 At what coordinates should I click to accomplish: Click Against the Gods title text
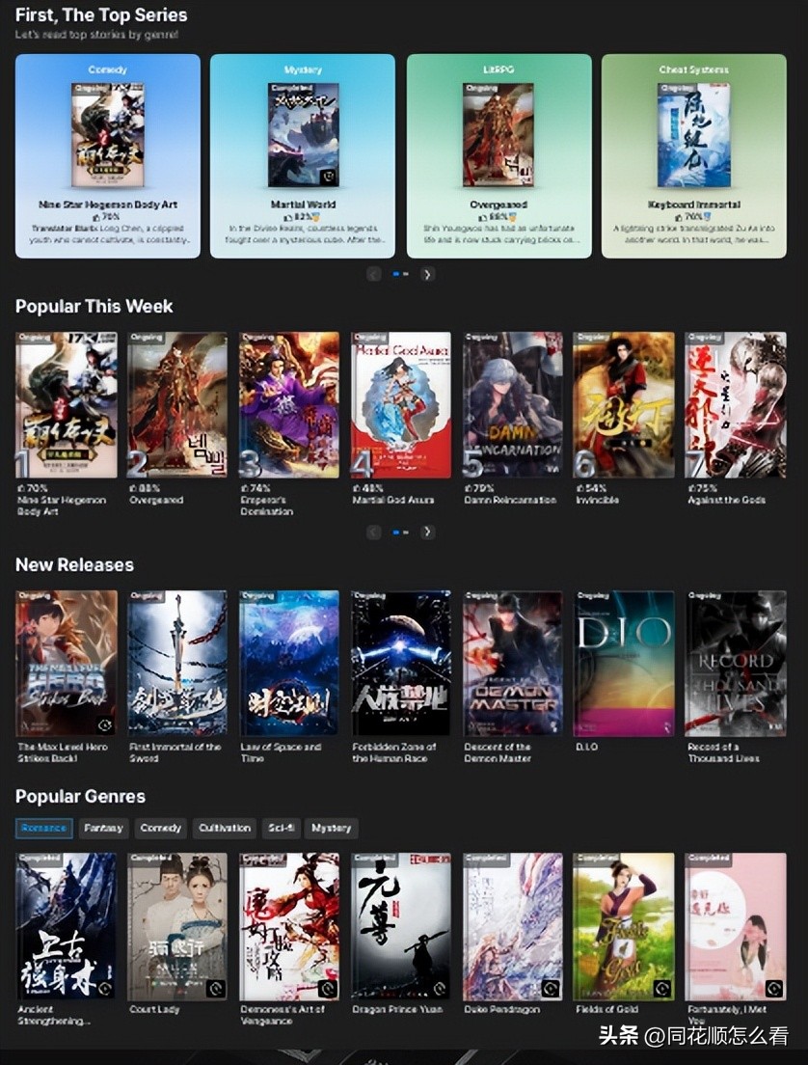click(x=726, y=500)
